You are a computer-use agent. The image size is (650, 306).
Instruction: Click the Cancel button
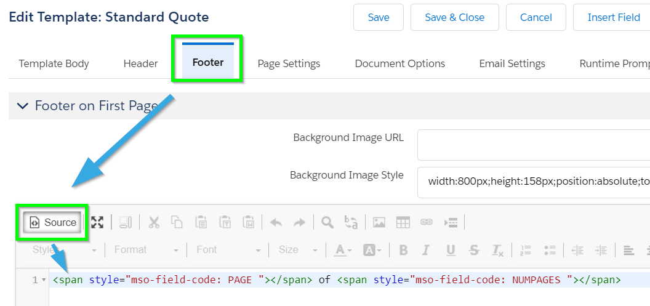click(536, 17)
